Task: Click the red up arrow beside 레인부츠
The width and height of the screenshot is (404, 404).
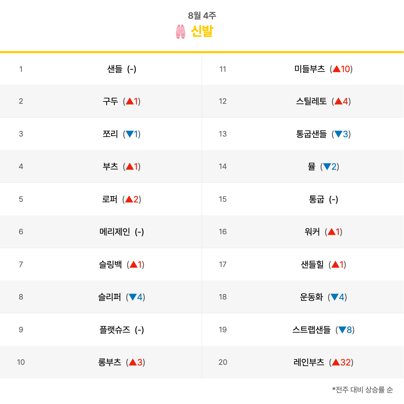Action: point(336,362)
